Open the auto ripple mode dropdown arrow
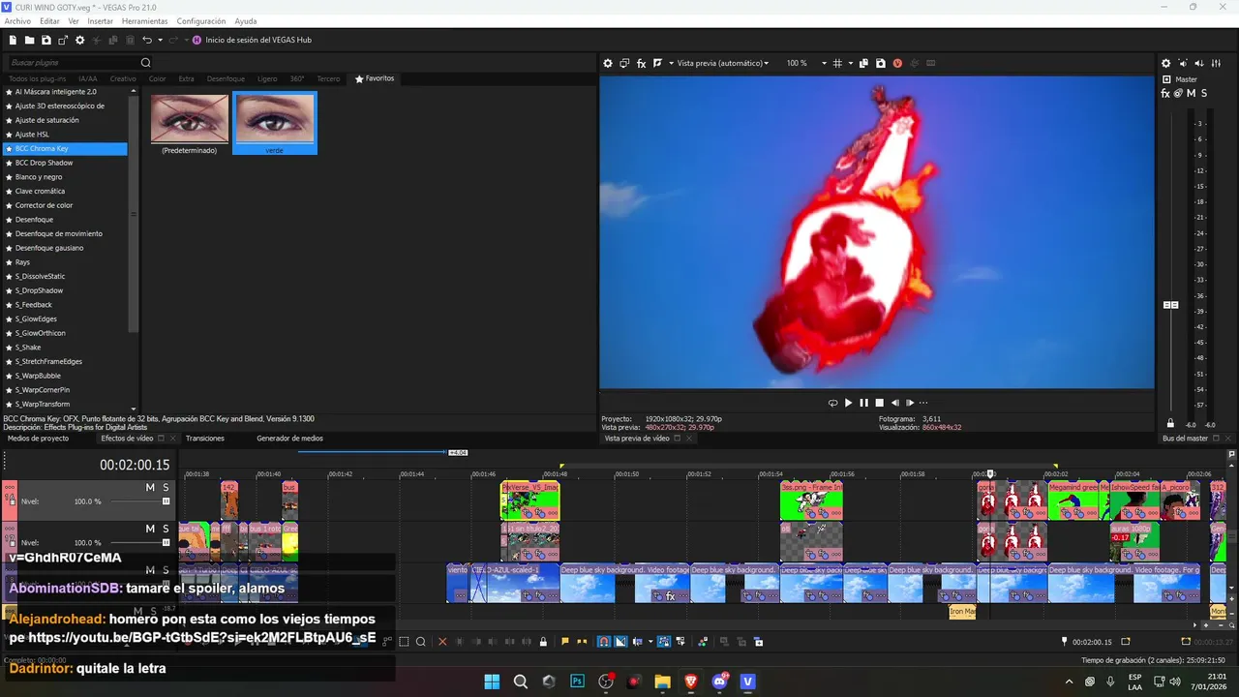 click(650, 642)
